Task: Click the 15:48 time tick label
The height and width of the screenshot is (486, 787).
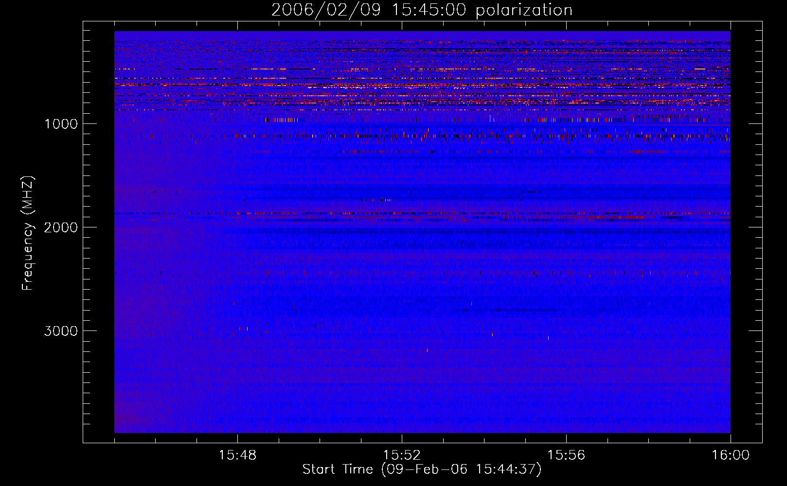Action: [x=237, y=455]
